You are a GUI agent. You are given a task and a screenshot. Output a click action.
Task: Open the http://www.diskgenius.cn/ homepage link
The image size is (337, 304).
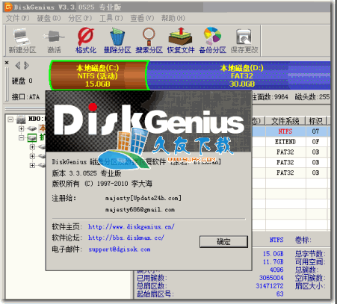coord(132,227)
